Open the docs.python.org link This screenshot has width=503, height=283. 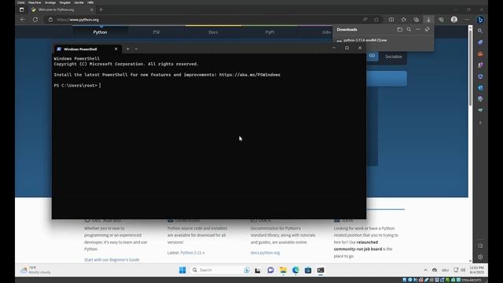point(265,253)
